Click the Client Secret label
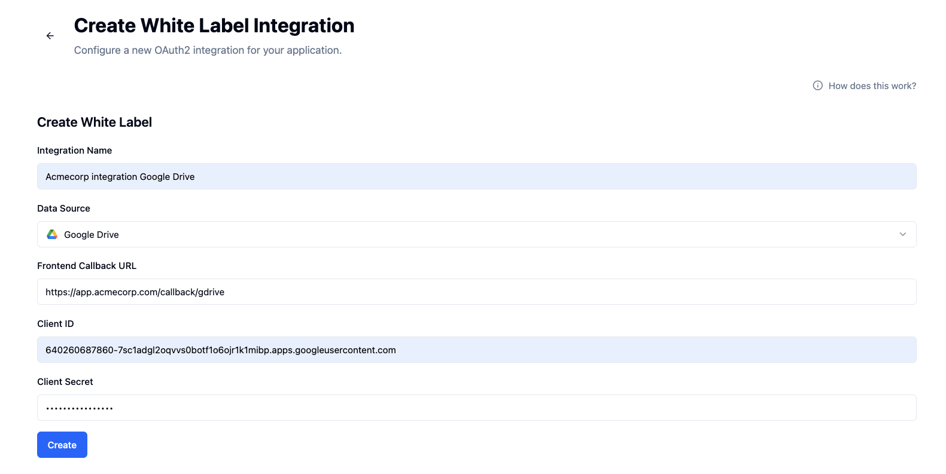The width and height of the screenshot is (946, 474). click(x=65, y=382)
